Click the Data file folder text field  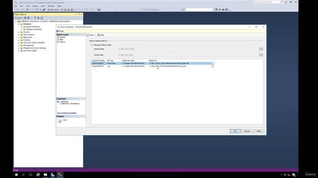click(x=185, y=49)
